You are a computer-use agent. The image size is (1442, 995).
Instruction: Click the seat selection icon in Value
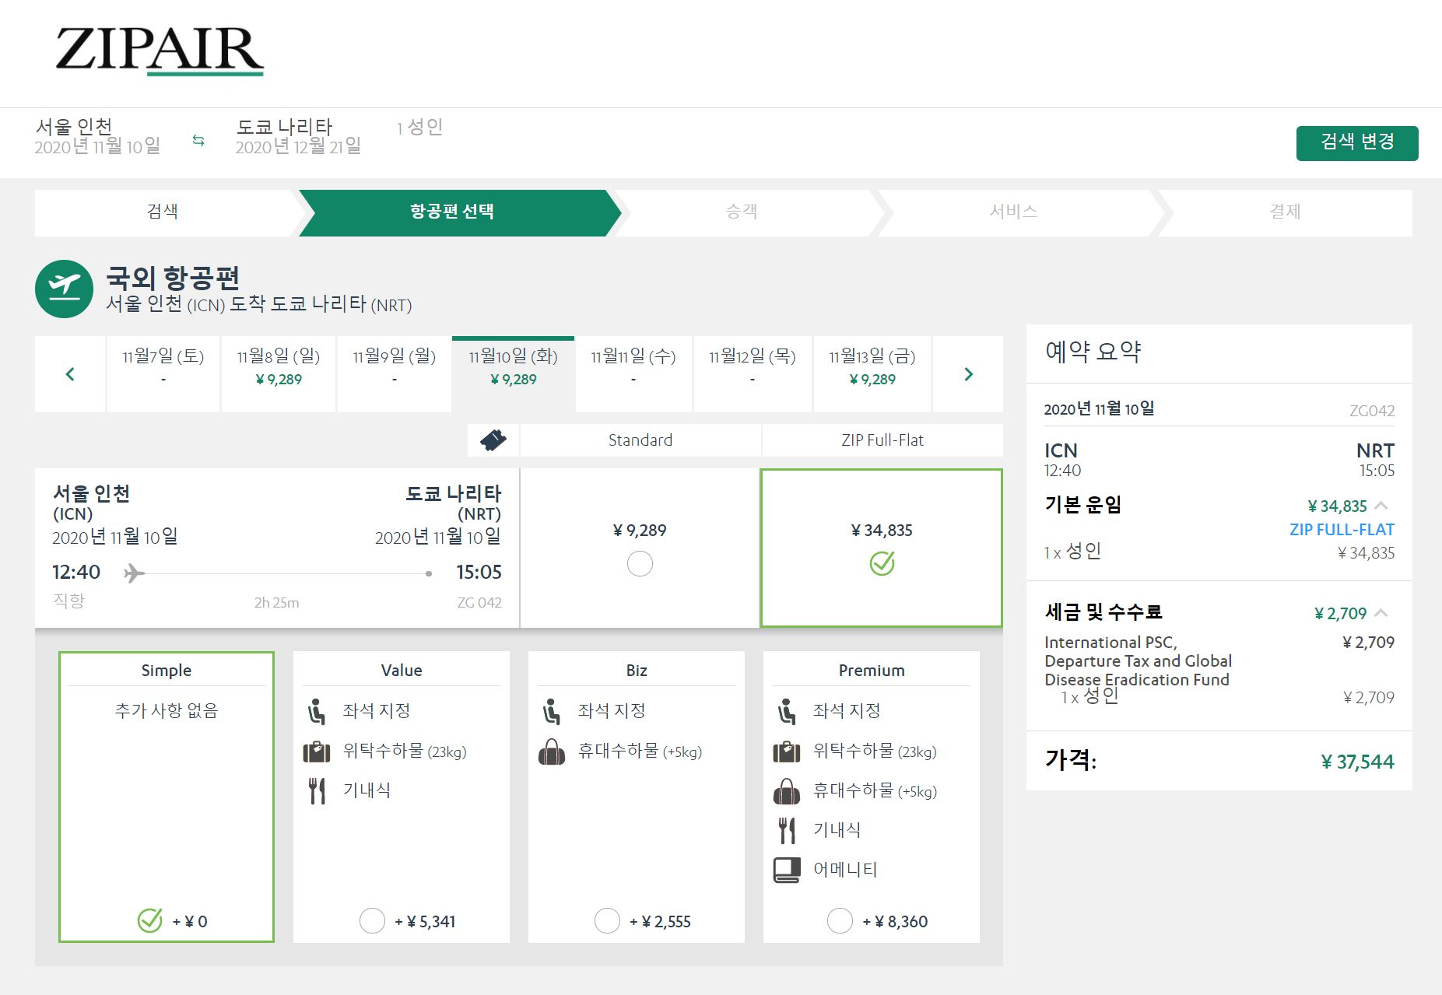[x=316, y=711]
